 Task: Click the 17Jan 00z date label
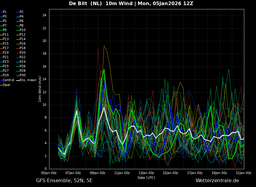point(195,173)
